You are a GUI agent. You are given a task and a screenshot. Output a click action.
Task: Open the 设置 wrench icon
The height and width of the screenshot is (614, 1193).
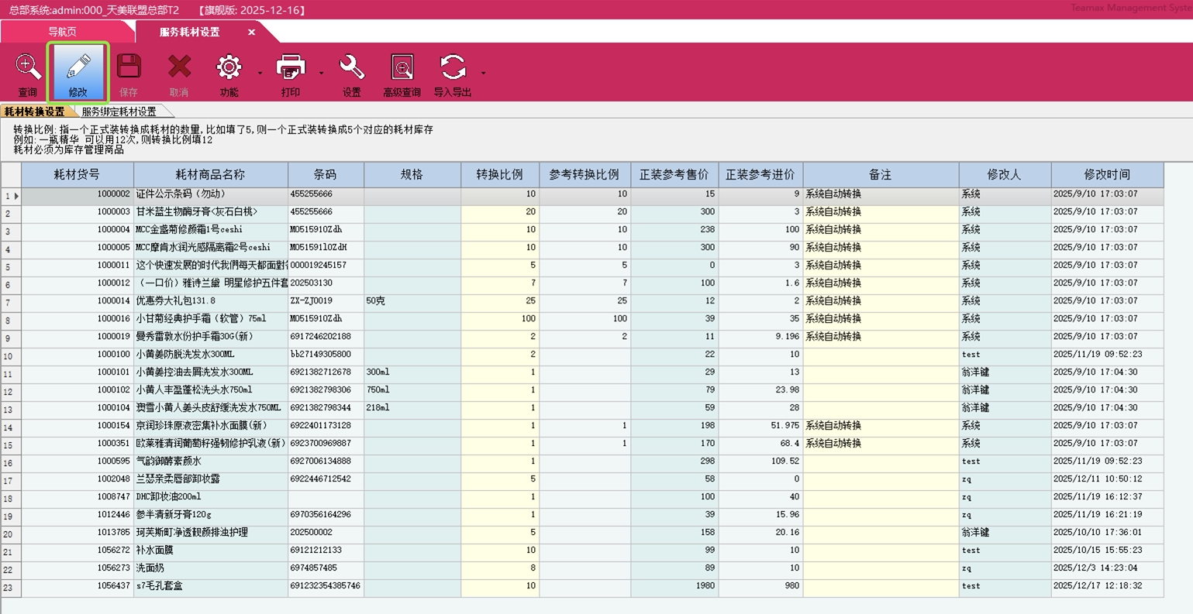tap(352, 68)
